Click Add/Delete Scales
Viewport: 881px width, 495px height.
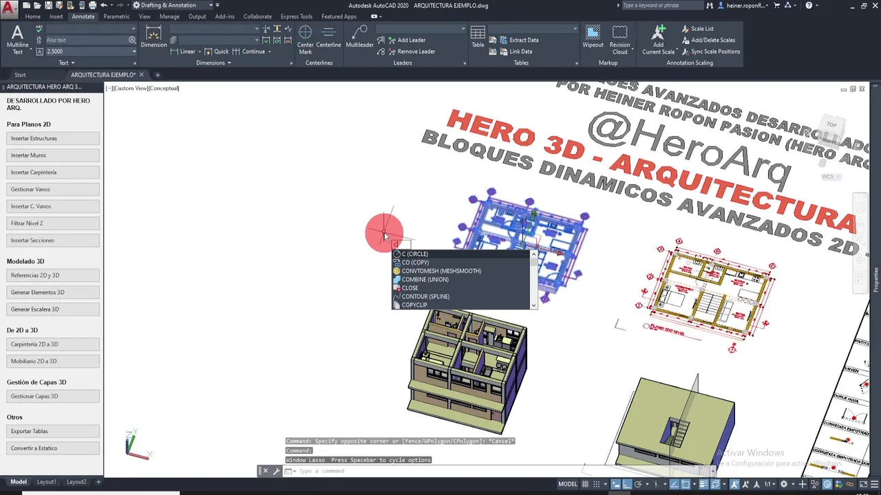pyautogui.click(x=708, y=40)
